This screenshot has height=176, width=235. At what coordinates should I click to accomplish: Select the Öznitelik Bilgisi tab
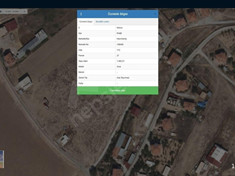coord(86,22)
